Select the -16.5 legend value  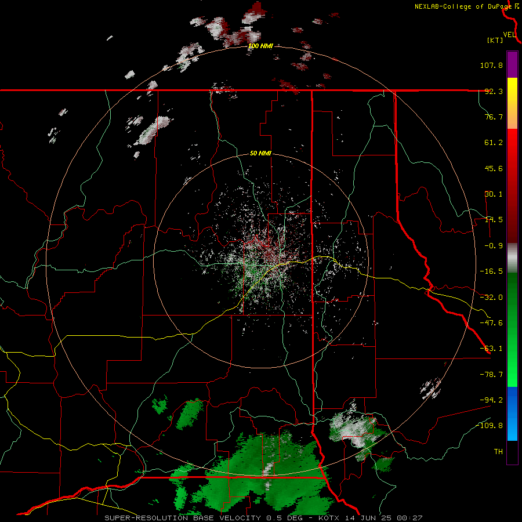pos(491,271)
